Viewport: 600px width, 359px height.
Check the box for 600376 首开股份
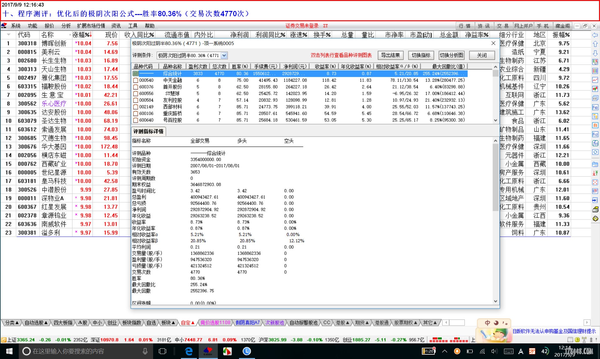(136, 87)
